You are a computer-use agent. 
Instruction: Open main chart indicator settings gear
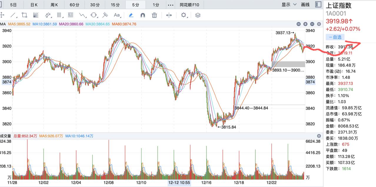319,24
